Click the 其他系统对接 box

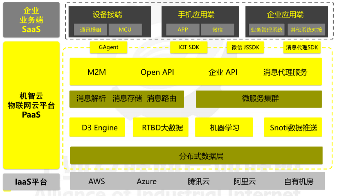click(306, 30)
